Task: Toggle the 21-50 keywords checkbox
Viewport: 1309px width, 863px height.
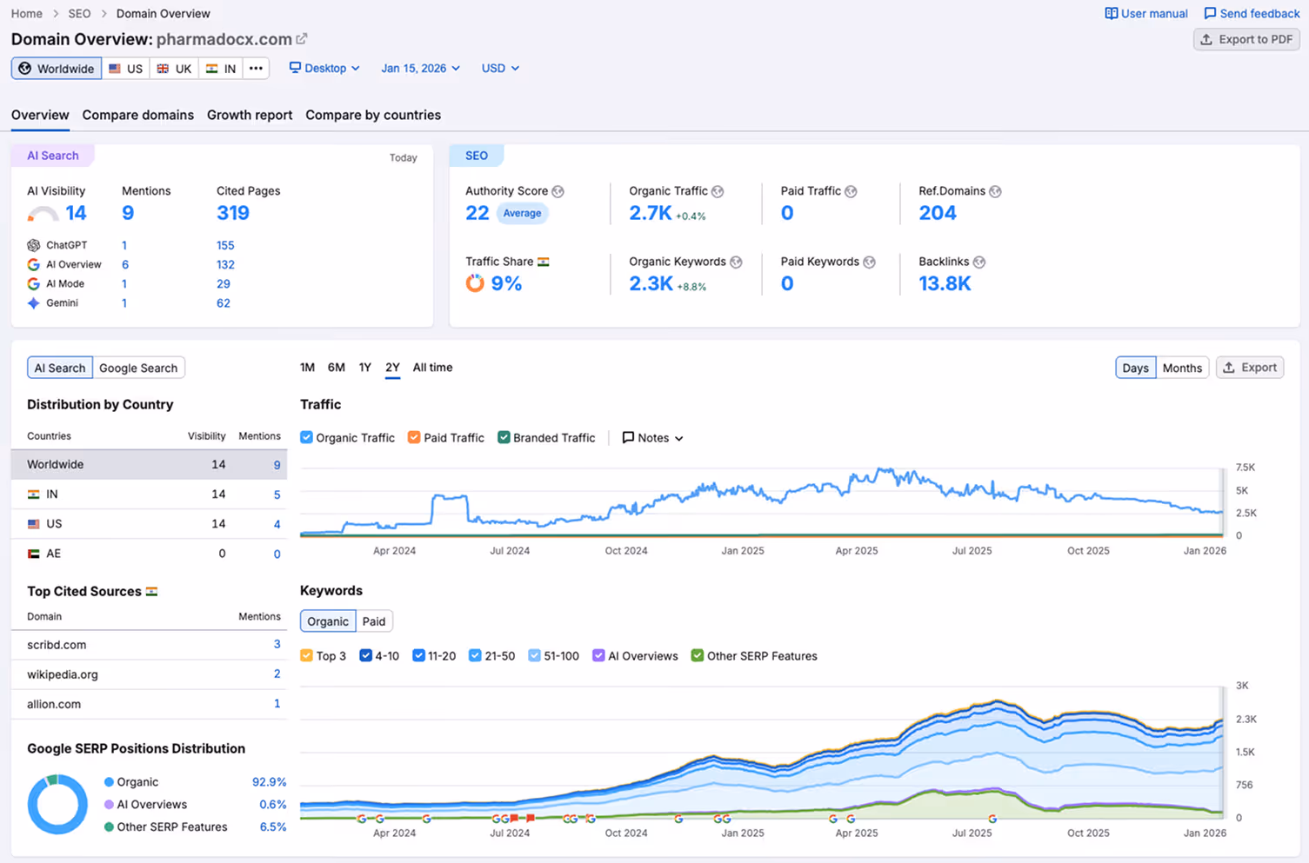Action: point(475,655)
